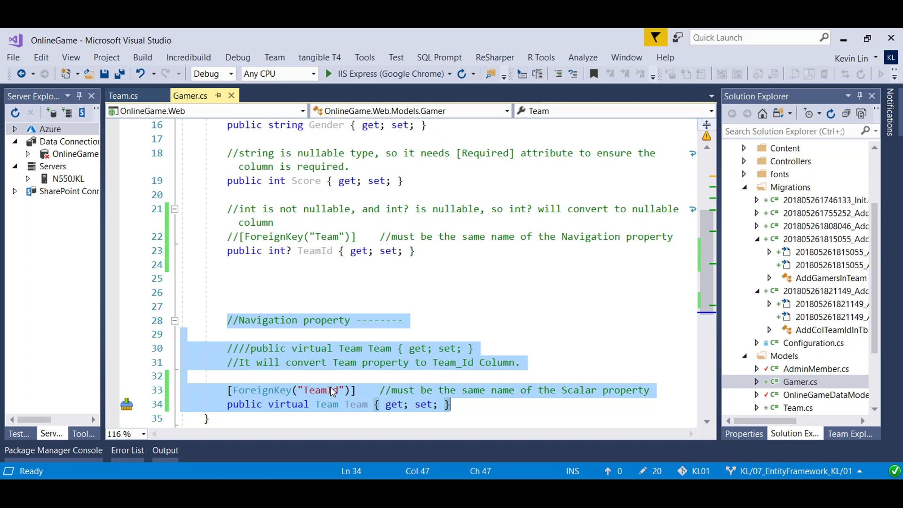The image size is (903, 508).
Task: Click the Search Solution Explorer input field
Action: [790, 131]
